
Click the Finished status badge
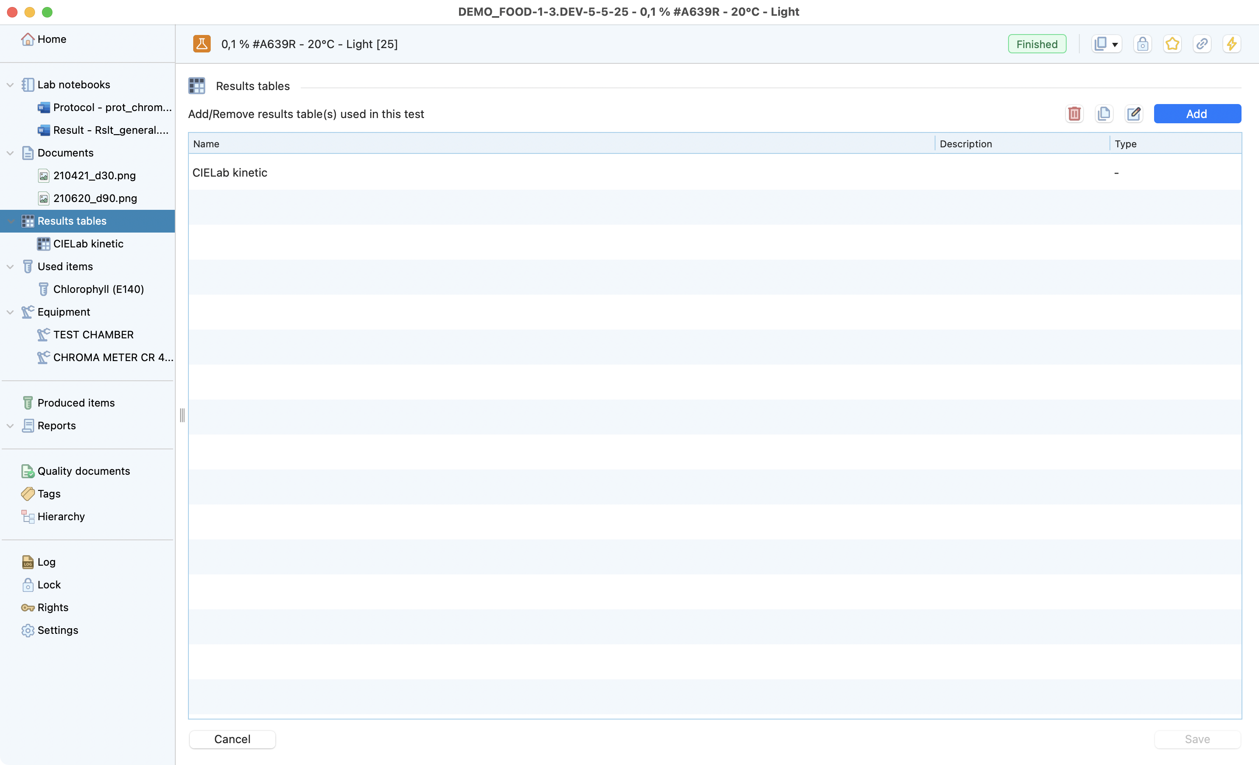1036,44
